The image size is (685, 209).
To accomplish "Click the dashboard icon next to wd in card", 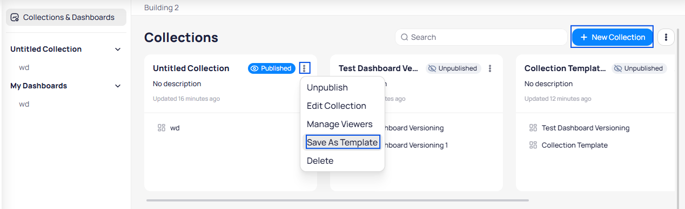I will 161,128.
